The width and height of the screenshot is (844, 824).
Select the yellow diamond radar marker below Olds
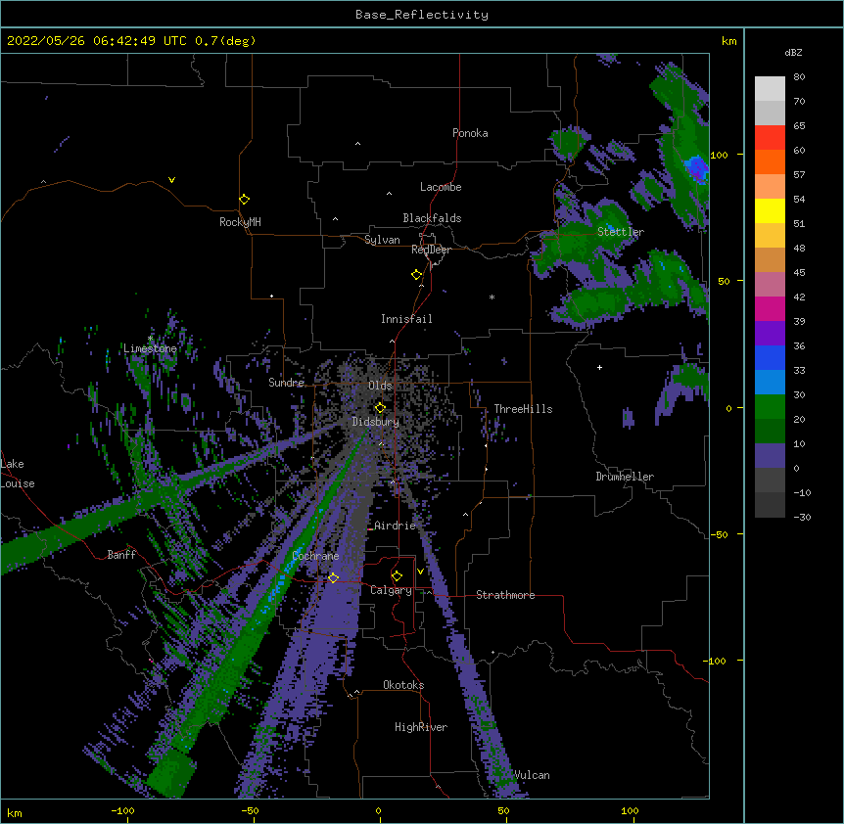click(x=380, y=408)
